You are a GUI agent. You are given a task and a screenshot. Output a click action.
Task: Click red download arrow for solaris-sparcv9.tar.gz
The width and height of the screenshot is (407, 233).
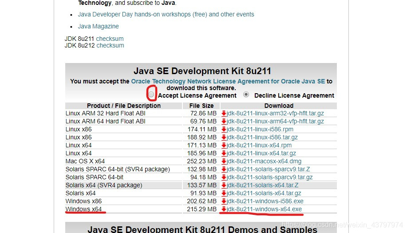click(224, 177)
